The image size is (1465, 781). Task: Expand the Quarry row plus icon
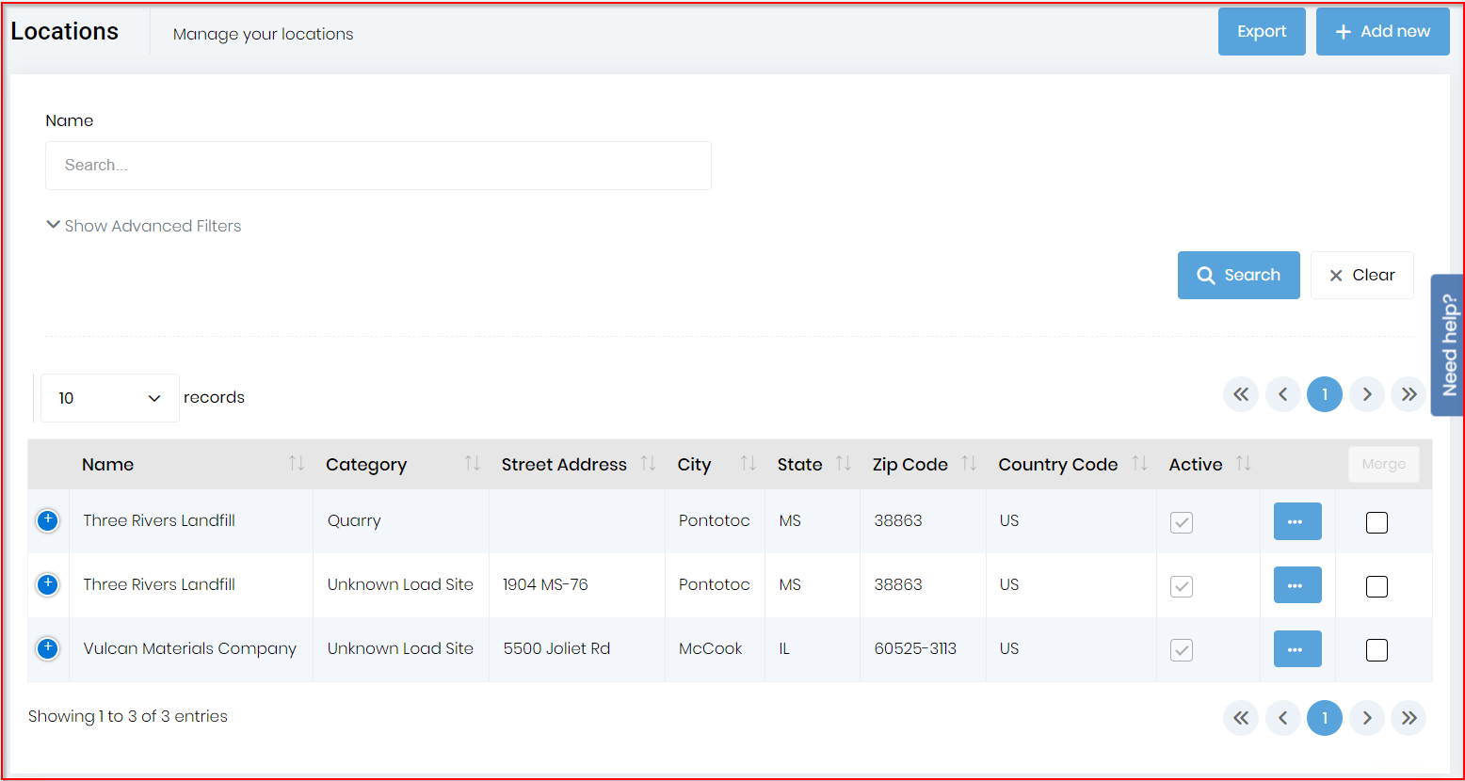tap(48, 520)
